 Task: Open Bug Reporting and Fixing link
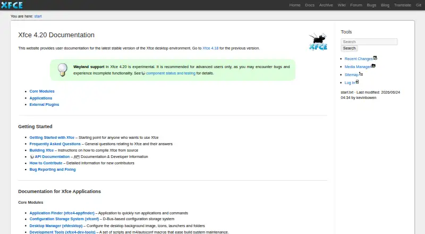tap(53, 170)
